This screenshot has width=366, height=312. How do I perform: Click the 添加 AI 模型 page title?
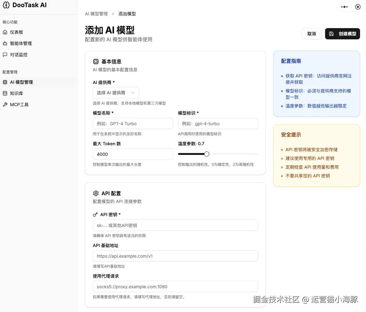(110, 30)
